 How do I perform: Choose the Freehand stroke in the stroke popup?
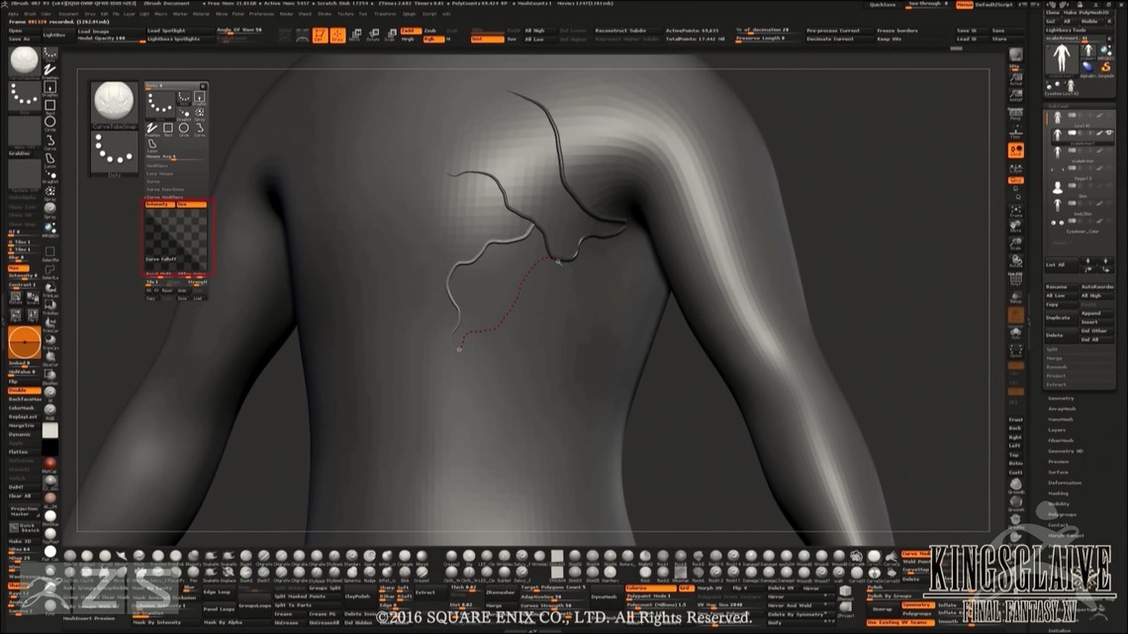pyautogui.click(x=152, y=129)
